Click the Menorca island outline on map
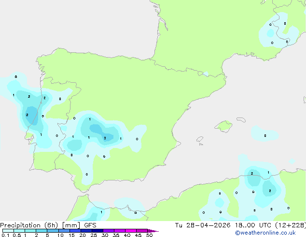The height and width of the screenshot is (237, 306). point(241,119)
